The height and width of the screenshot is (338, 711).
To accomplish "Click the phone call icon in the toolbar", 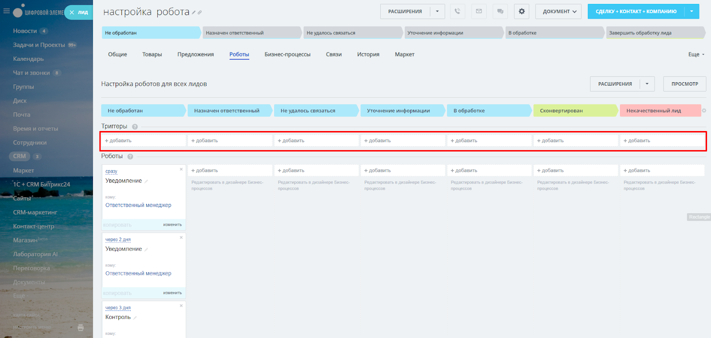I will 457,12.
